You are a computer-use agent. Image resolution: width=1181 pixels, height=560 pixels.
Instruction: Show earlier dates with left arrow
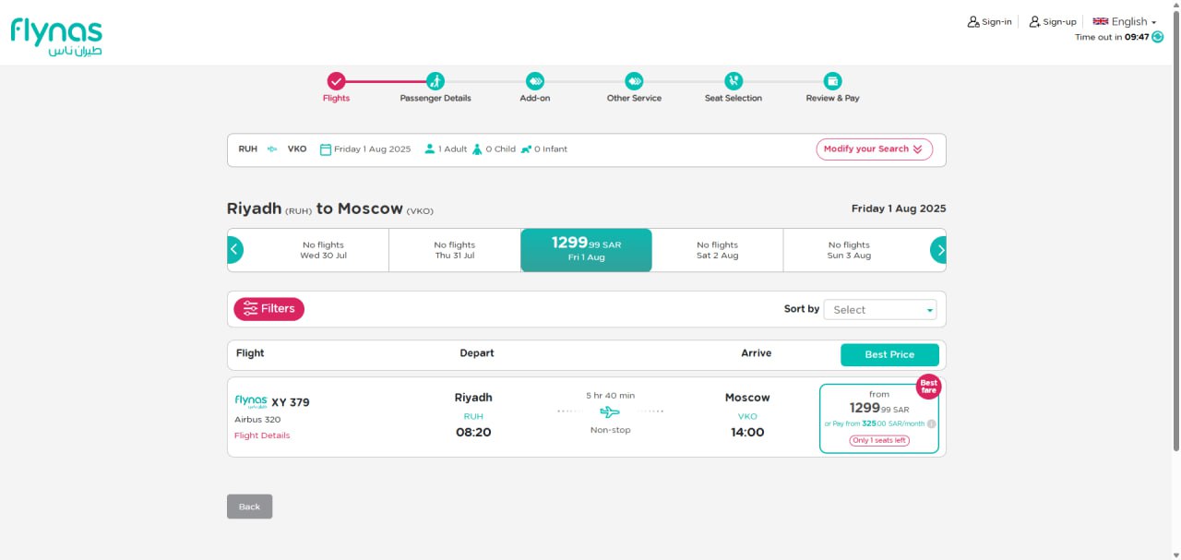[234, 250]
